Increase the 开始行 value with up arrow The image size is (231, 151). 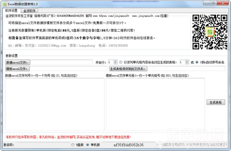point(115,61)
